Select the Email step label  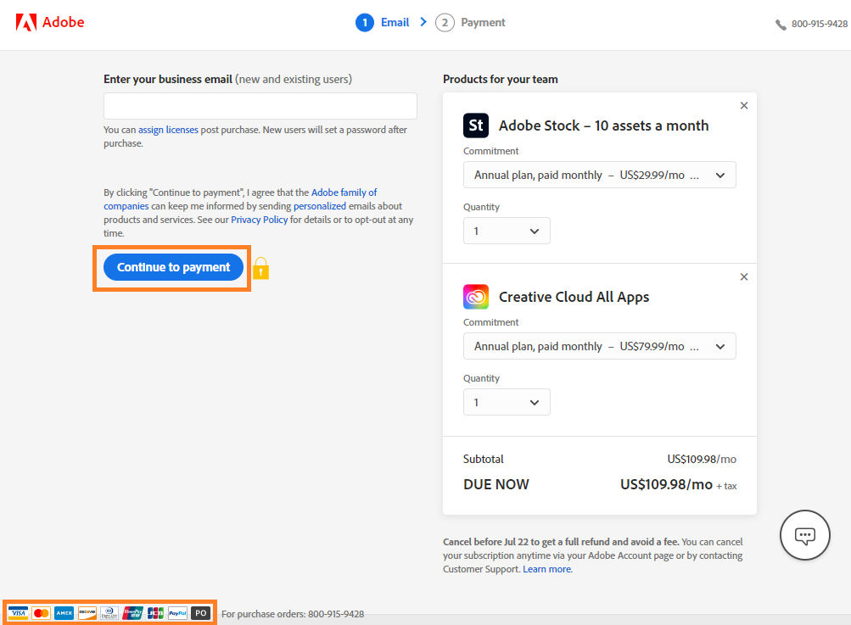click(x=395, y=23)
